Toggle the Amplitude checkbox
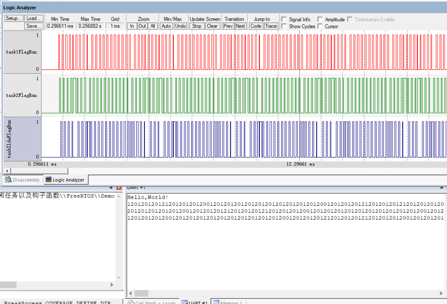 coord(320,20)
